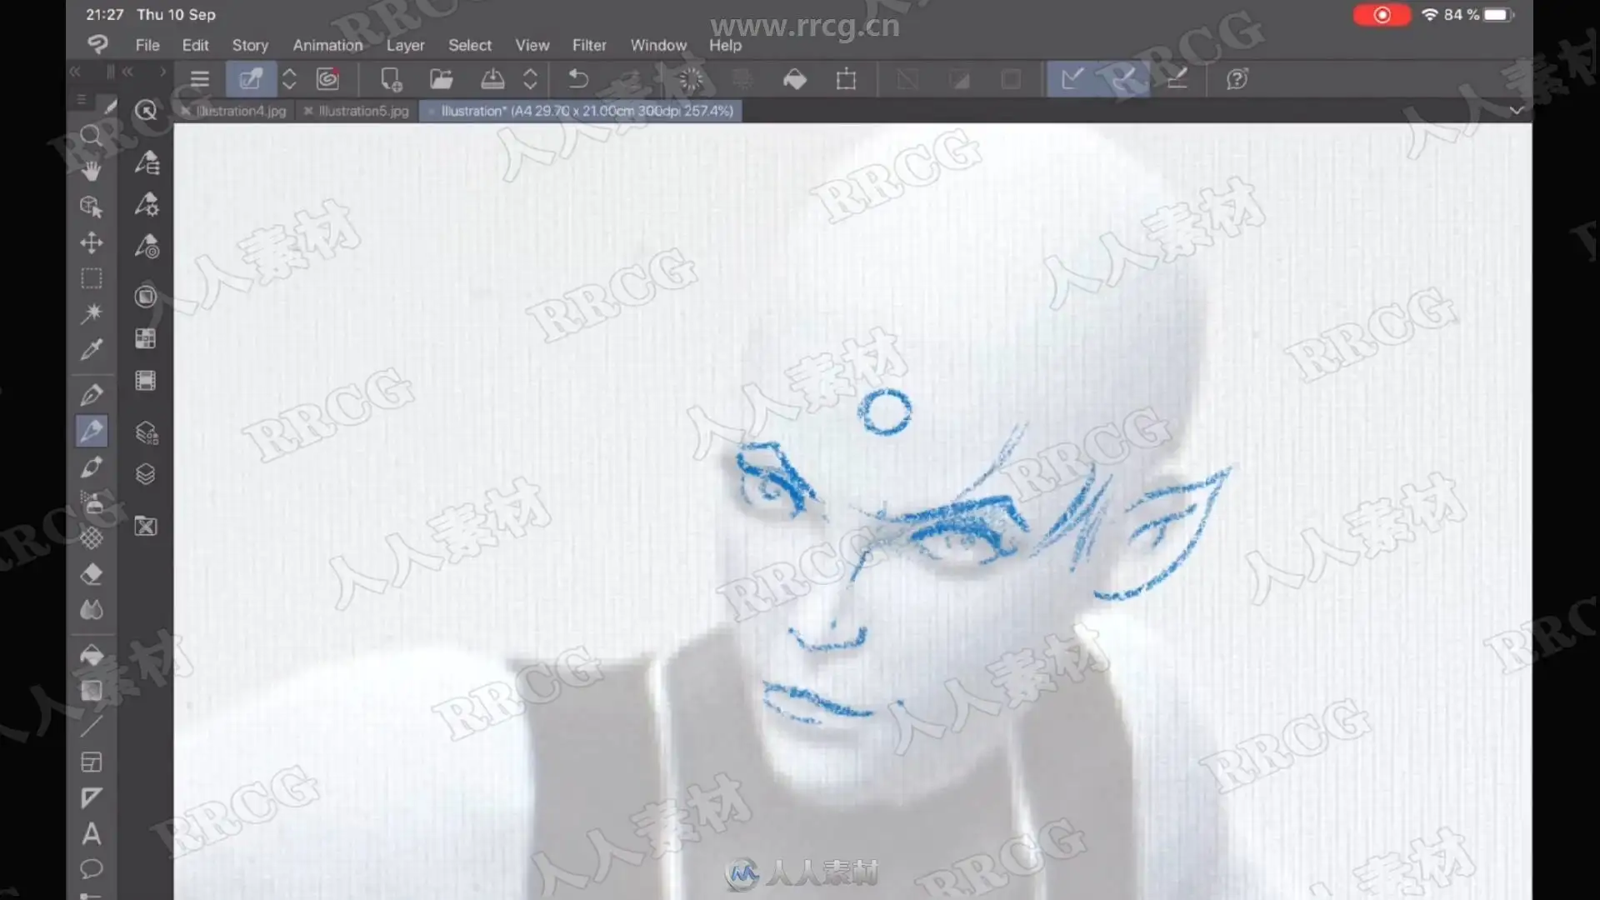Toggle Snap to Grid button

[x=1177, y=79]
